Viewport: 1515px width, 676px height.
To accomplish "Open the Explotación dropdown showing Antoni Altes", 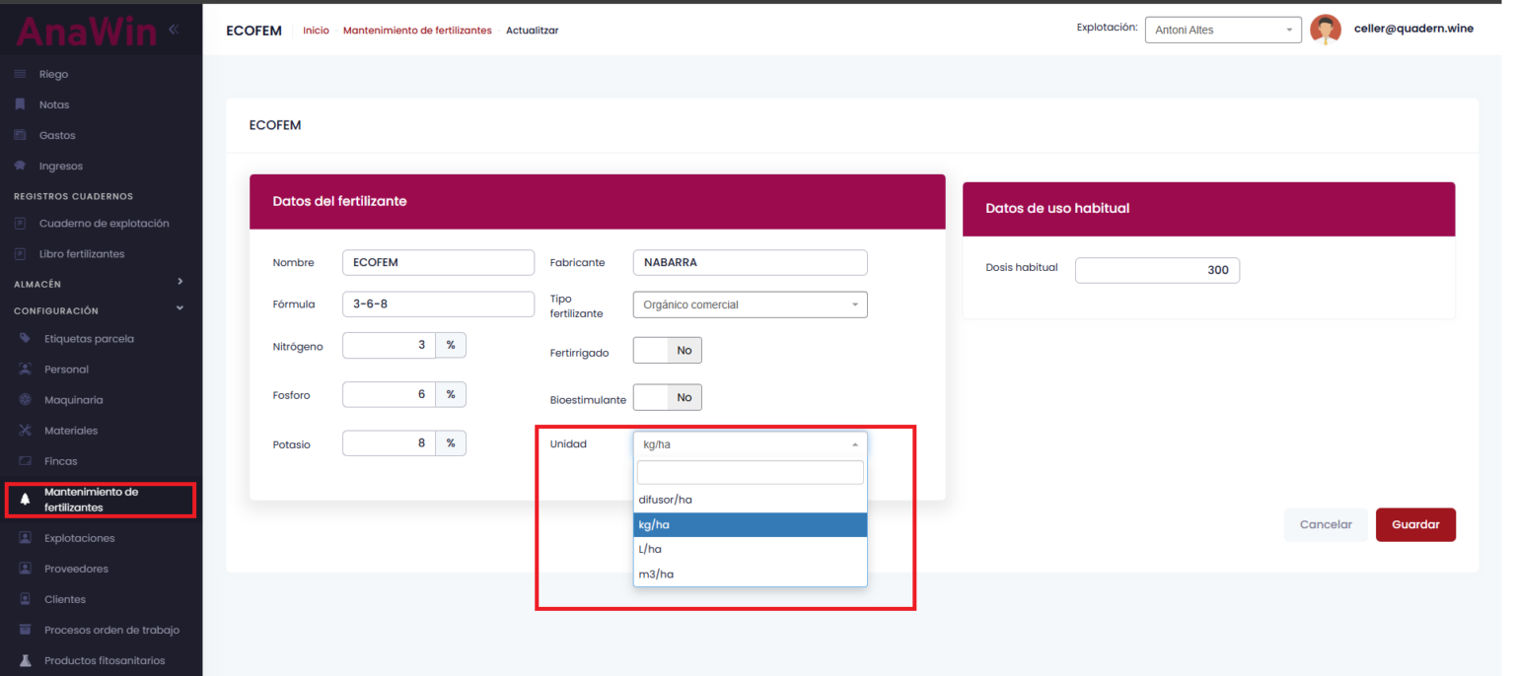I will point(1222,30).
